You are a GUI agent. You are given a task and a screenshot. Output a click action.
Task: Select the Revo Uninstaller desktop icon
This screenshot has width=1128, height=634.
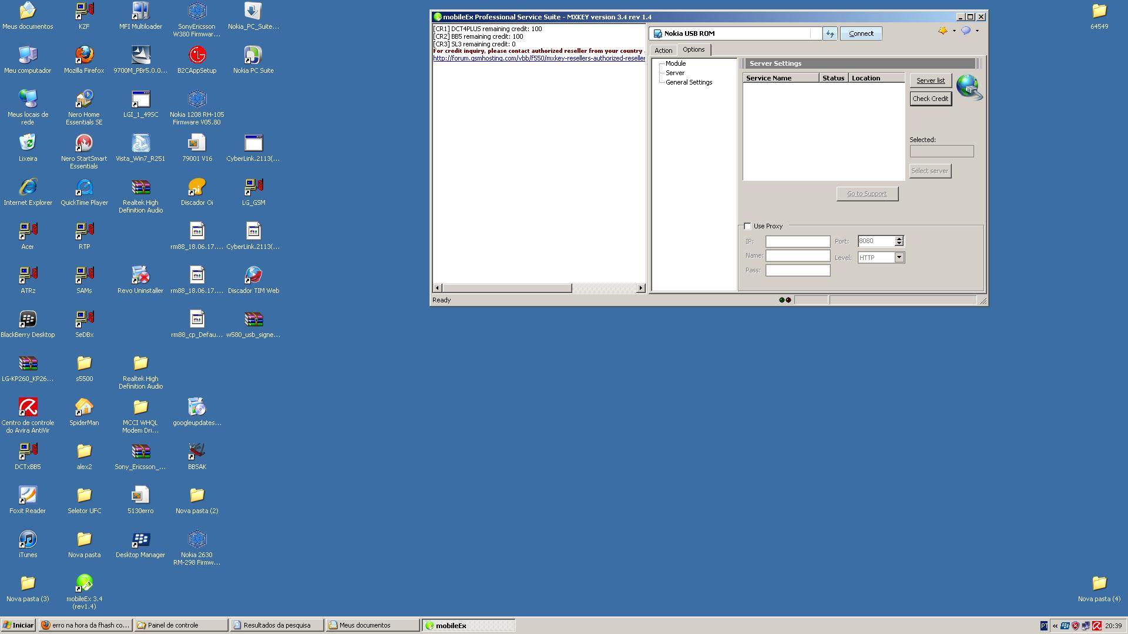(x=140, y=279)
